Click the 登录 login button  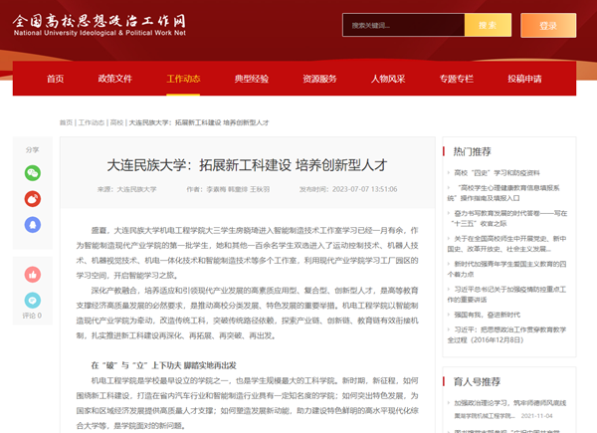click(548, 26)
